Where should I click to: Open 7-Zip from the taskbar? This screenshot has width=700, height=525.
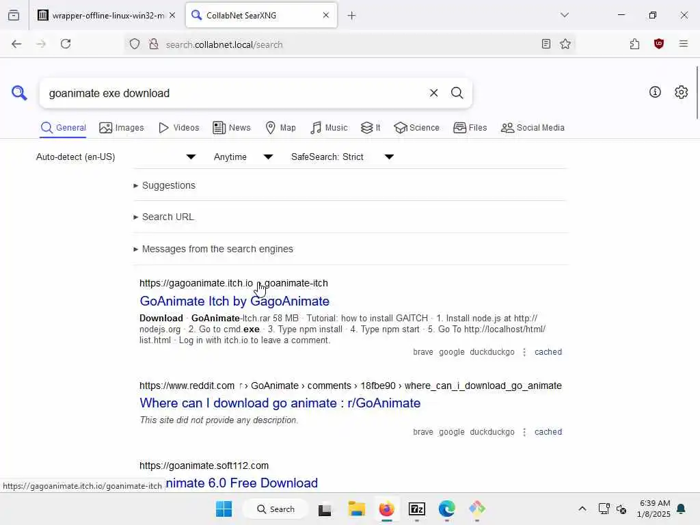pos(416,509)
